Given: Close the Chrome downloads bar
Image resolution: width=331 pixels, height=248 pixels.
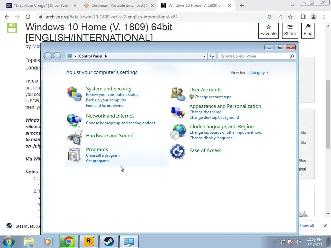Looking at the screenshot, I should point(325,226).
